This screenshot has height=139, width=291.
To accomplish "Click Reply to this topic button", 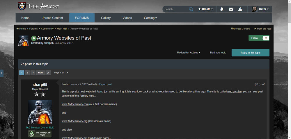I will click(x=250, y=53).
